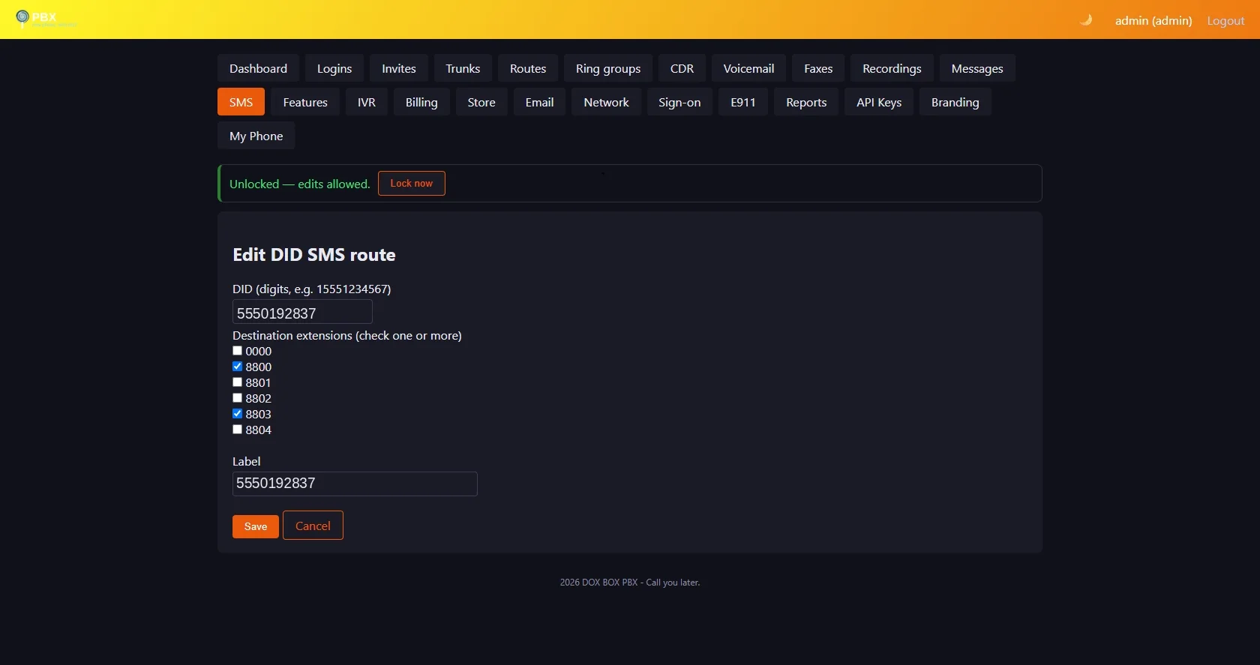Screen dimensions: 1260x665
Task: Toggle dark mode moon icon
Action: (1085, 20)
